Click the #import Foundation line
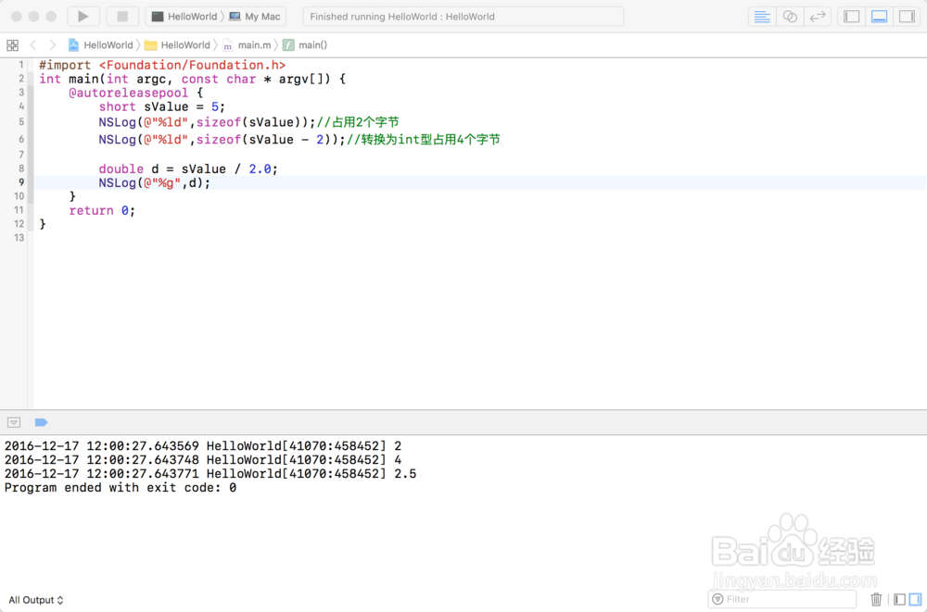 tap(162, 65)
